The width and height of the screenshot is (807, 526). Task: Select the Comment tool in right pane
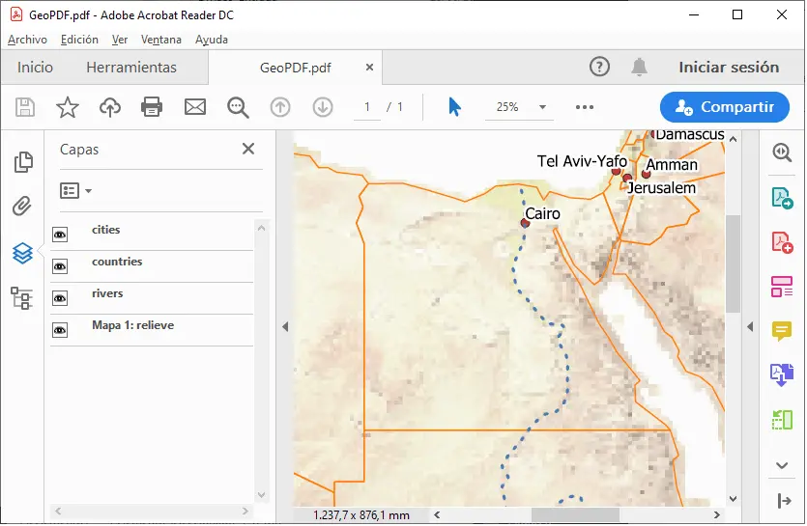[x=782, y=331]
